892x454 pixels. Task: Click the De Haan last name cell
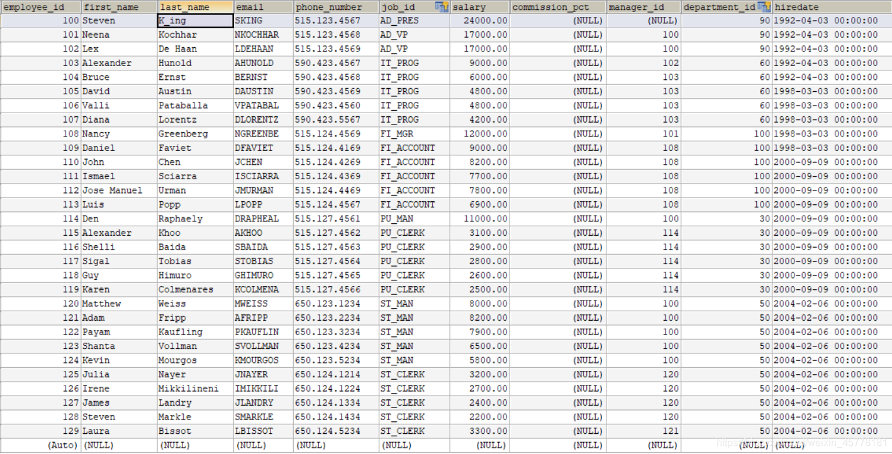pyautogui.click(x=196, y=49)
